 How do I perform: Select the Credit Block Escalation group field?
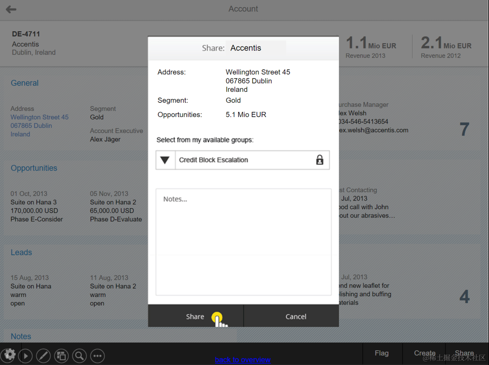point(243,160)
